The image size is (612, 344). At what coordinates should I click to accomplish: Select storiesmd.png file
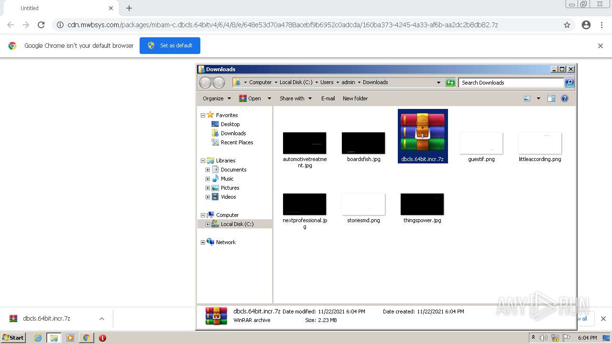click(363, 208)
